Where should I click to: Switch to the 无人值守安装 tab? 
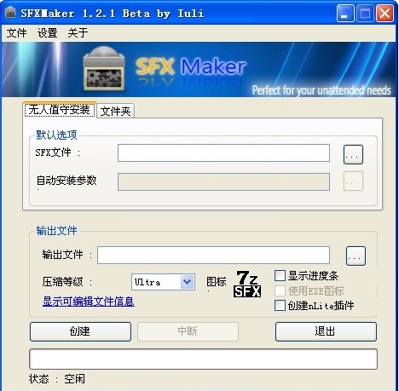coord(60,110)
